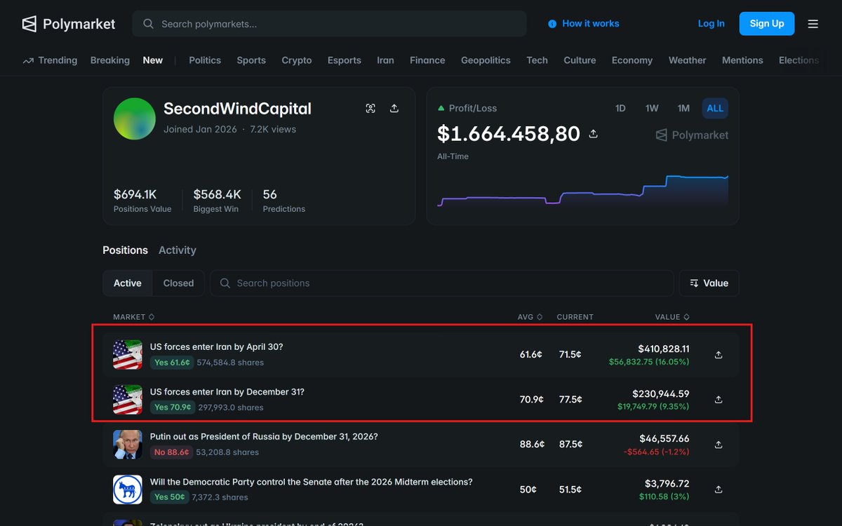Select the 1M profit range
The width and height of the screenshot is (842, 526).
pyautogui.click(x=683, y=108)
